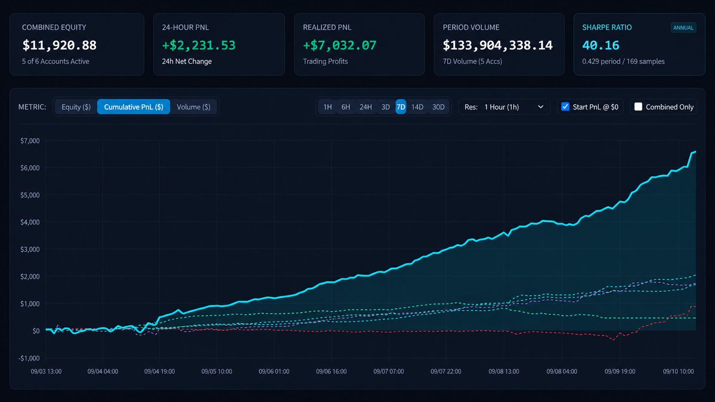This screenshot has height=402, width=715.
Task: Switch metric to Equity ($)
Action: 76,107
